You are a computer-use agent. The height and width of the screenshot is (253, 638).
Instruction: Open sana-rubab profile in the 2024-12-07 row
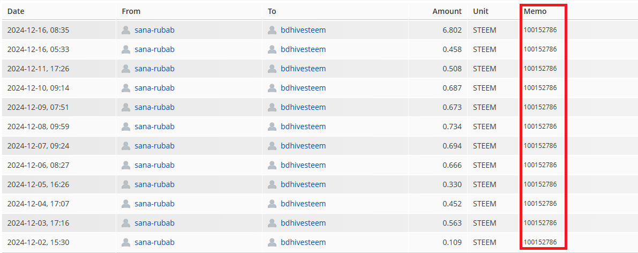(x=154, y=146)
